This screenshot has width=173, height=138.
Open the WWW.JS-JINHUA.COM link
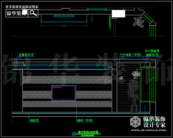click(x=148, y=130)
